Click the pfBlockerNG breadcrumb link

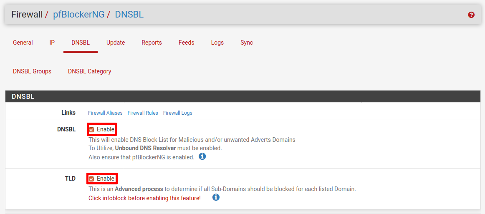(x=79, y=14)
